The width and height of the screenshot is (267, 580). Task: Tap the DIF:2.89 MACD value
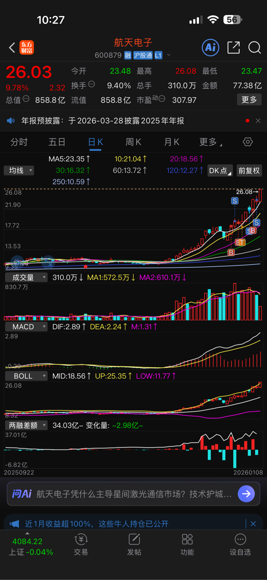(69, 327)
